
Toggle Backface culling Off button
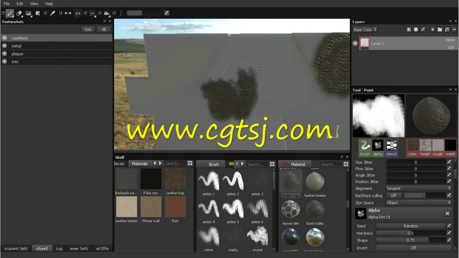click(x=394, y=196)
